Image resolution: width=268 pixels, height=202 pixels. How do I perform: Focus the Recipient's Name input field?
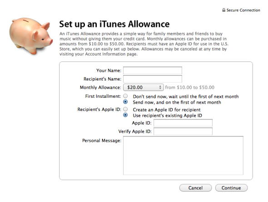(153, 79)
